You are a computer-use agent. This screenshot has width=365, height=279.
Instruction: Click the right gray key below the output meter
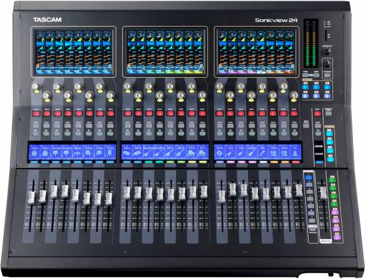(316, 75)
